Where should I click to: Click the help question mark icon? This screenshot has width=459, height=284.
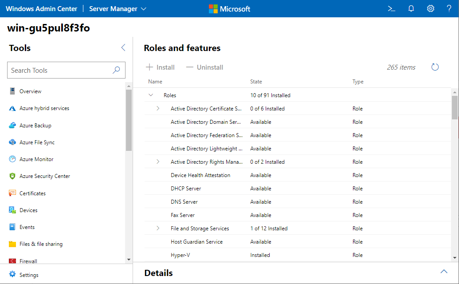(449, 9)
